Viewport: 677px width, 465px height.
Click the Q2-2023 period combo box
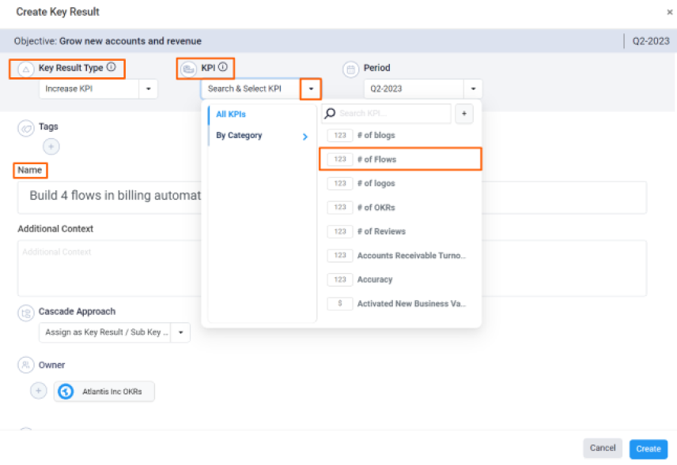coord(422,88)
